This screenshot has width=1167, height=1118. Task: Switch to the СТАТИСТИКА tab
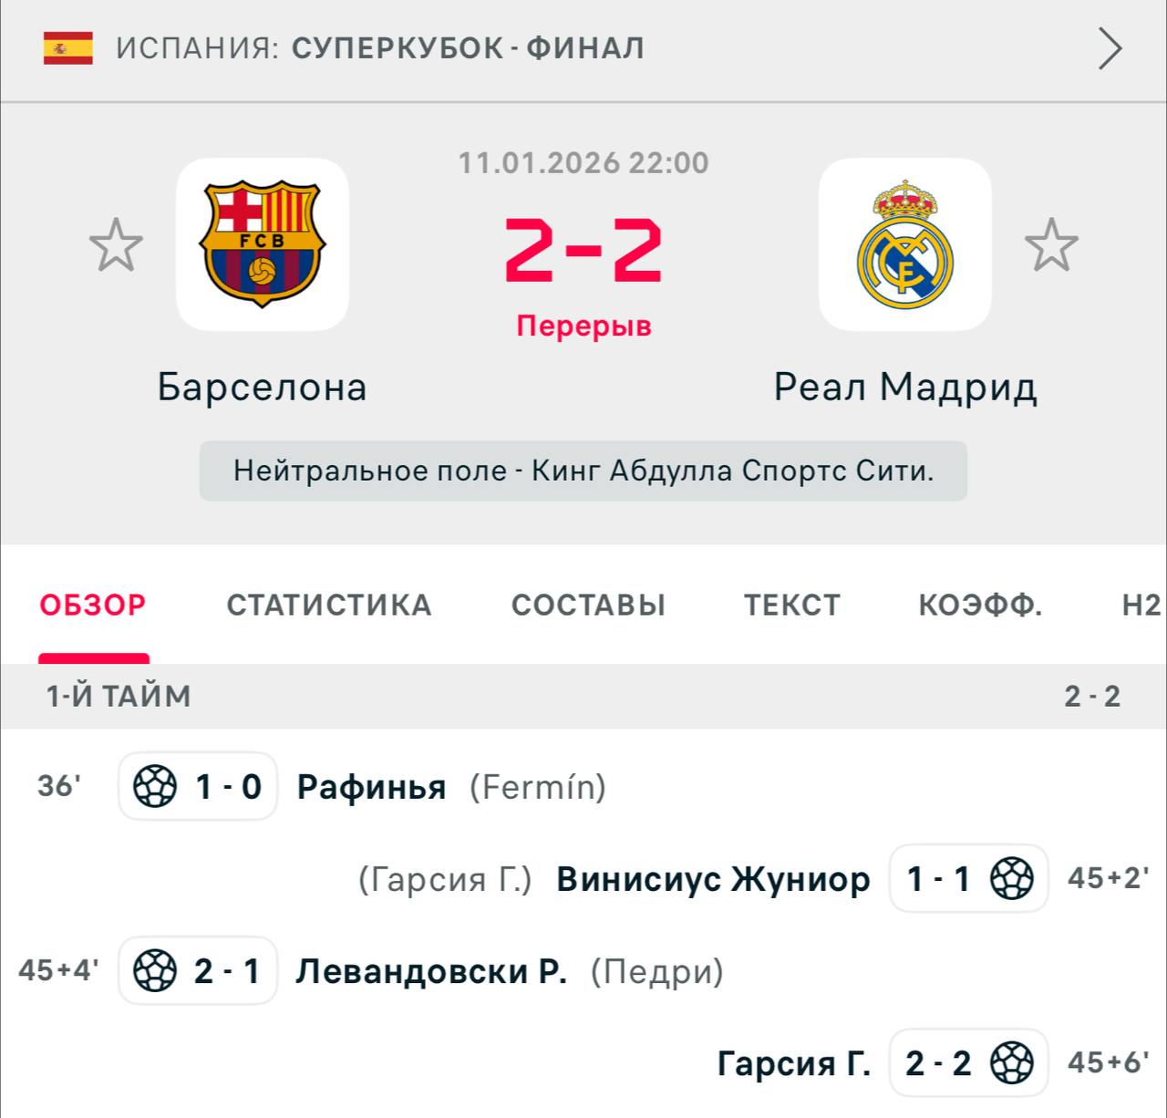329,606
